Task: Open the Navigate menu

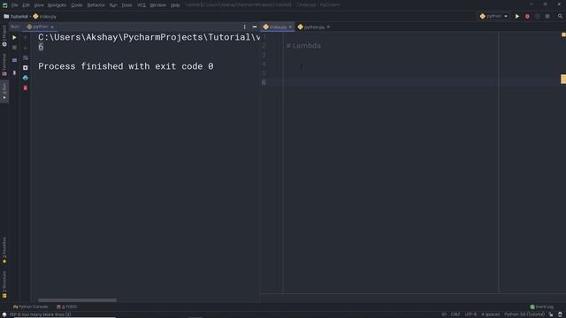Action: pyautogui.click(x=57, y=5)
